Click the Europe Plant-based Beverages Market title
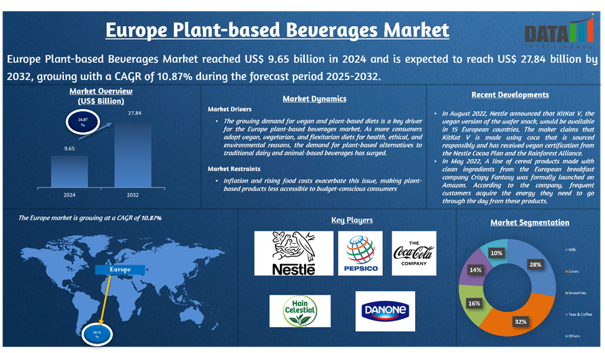This screenshot has width=605, height=353. click(x=277, y=30)
